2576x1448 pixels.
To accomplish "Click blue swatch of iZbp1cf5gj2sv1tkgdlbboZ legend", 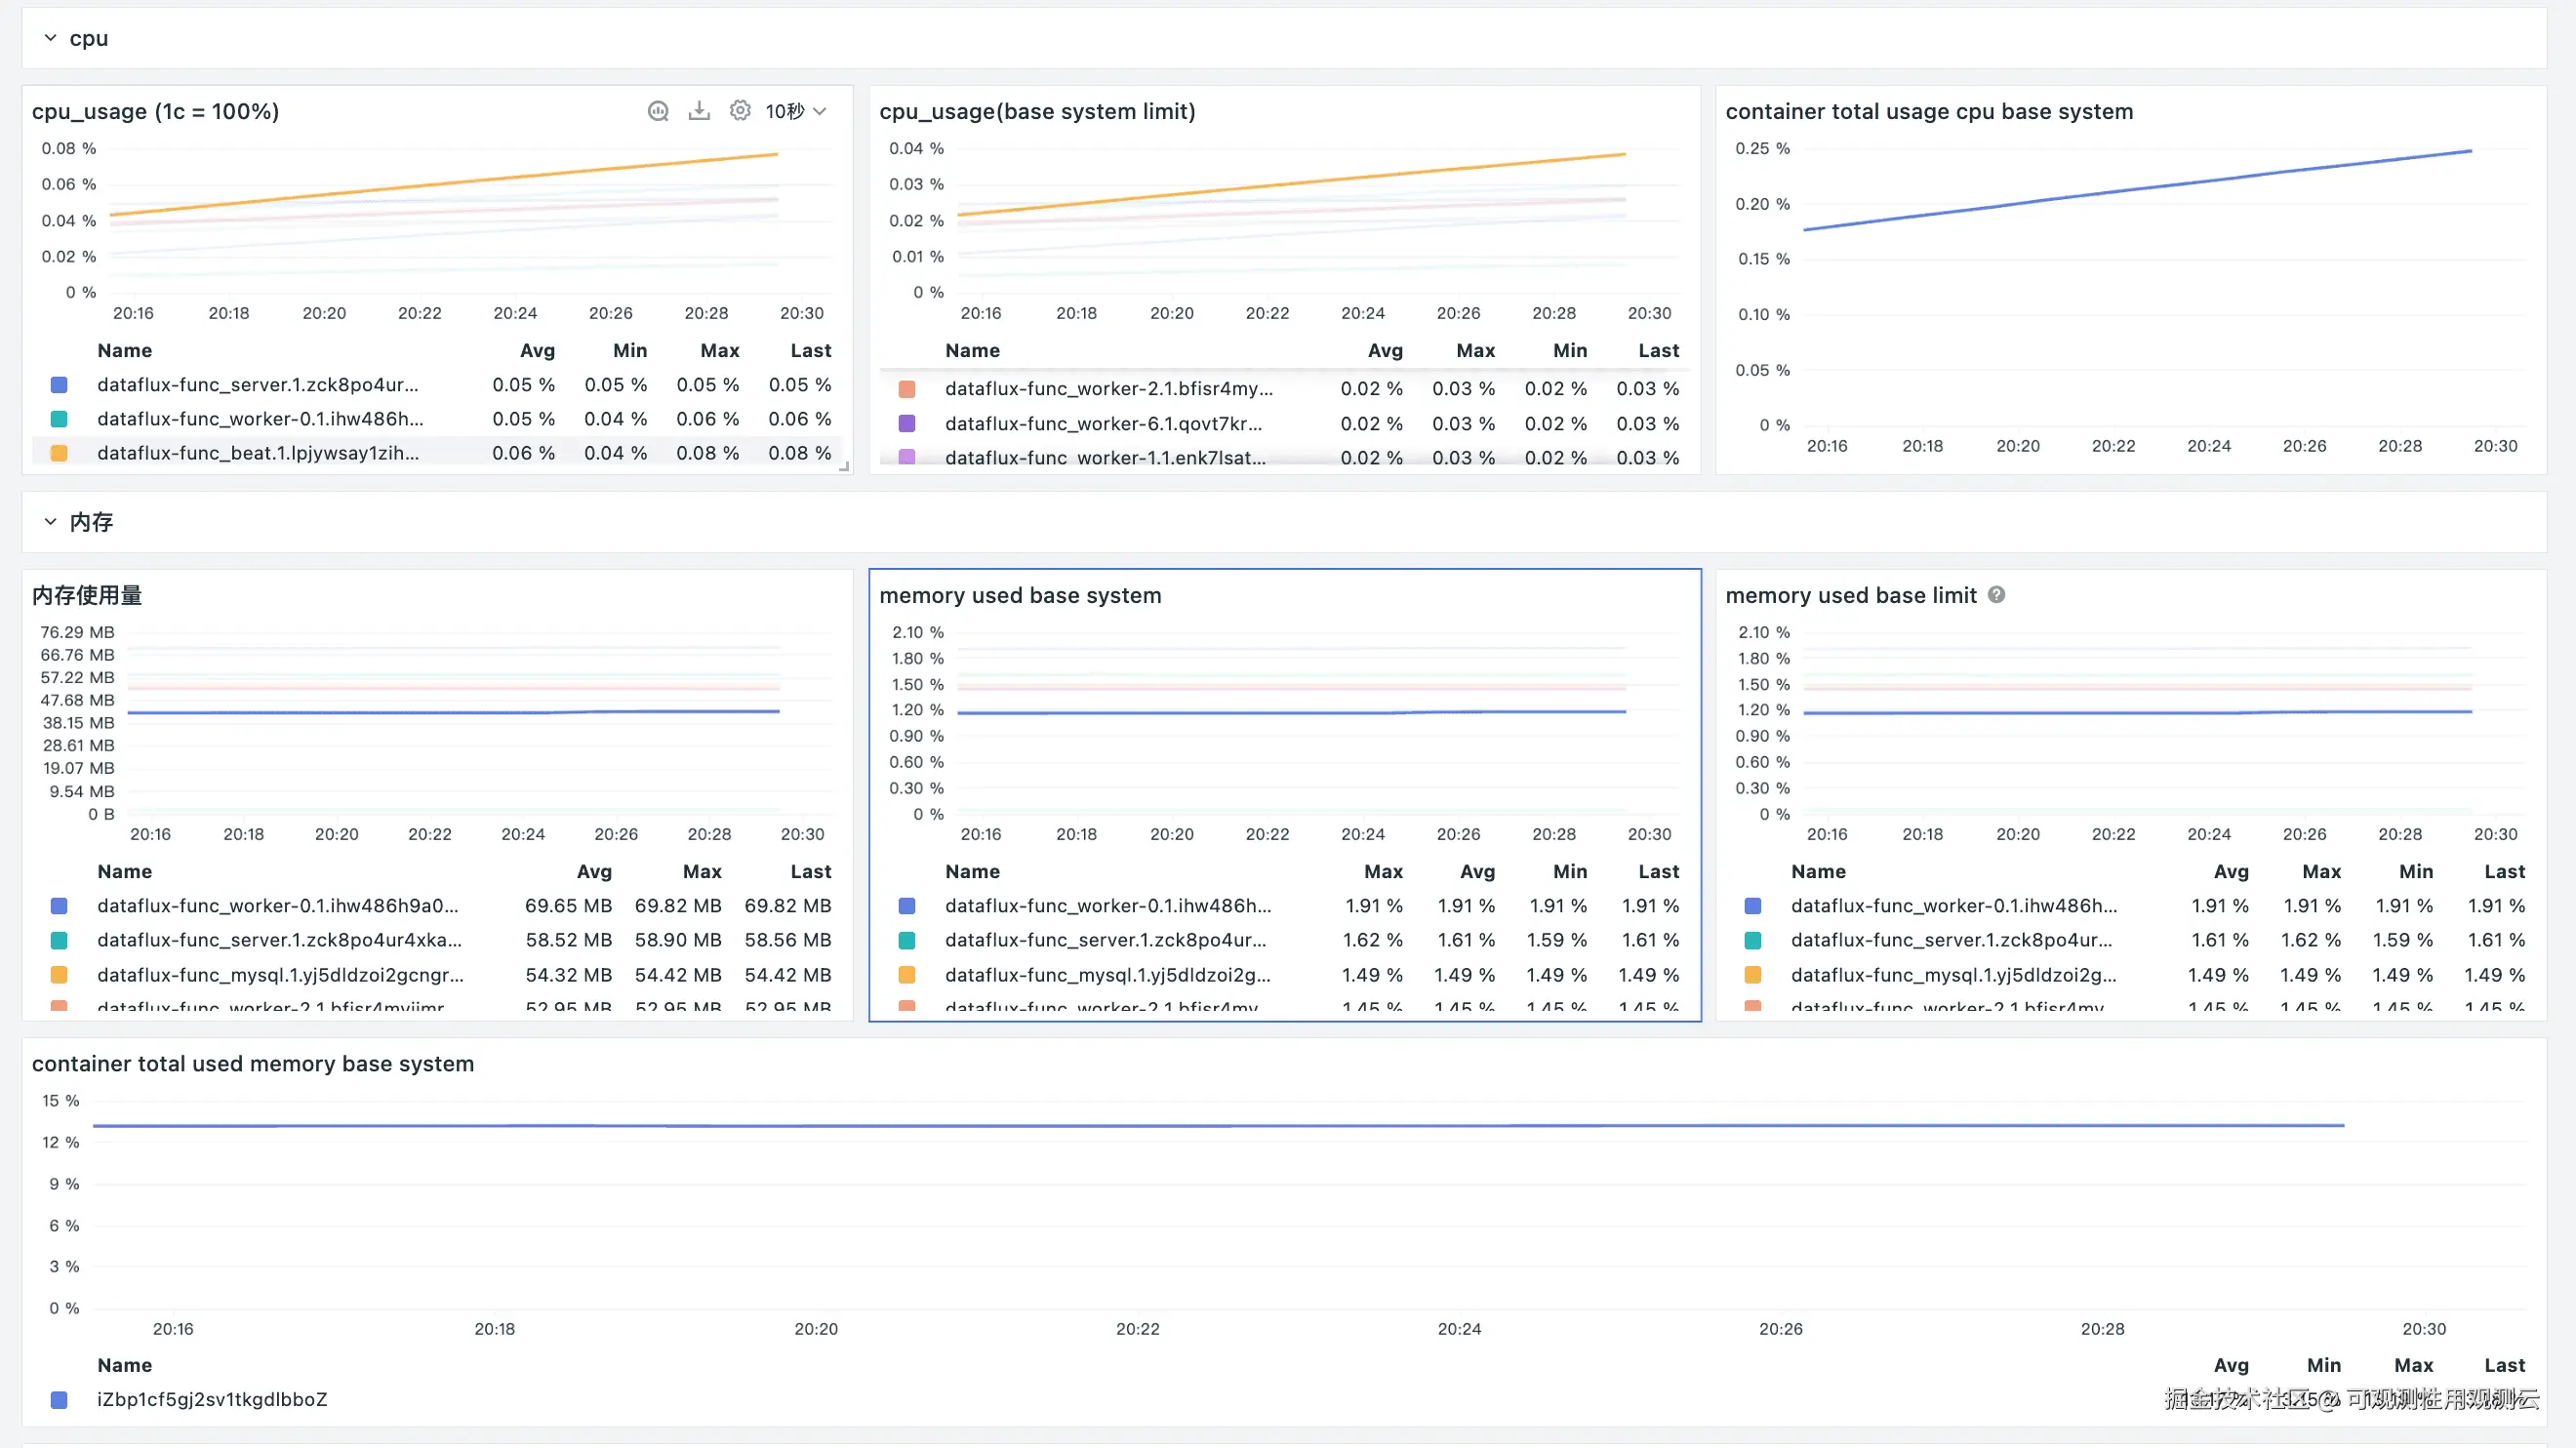I will tap(59, 1400).
